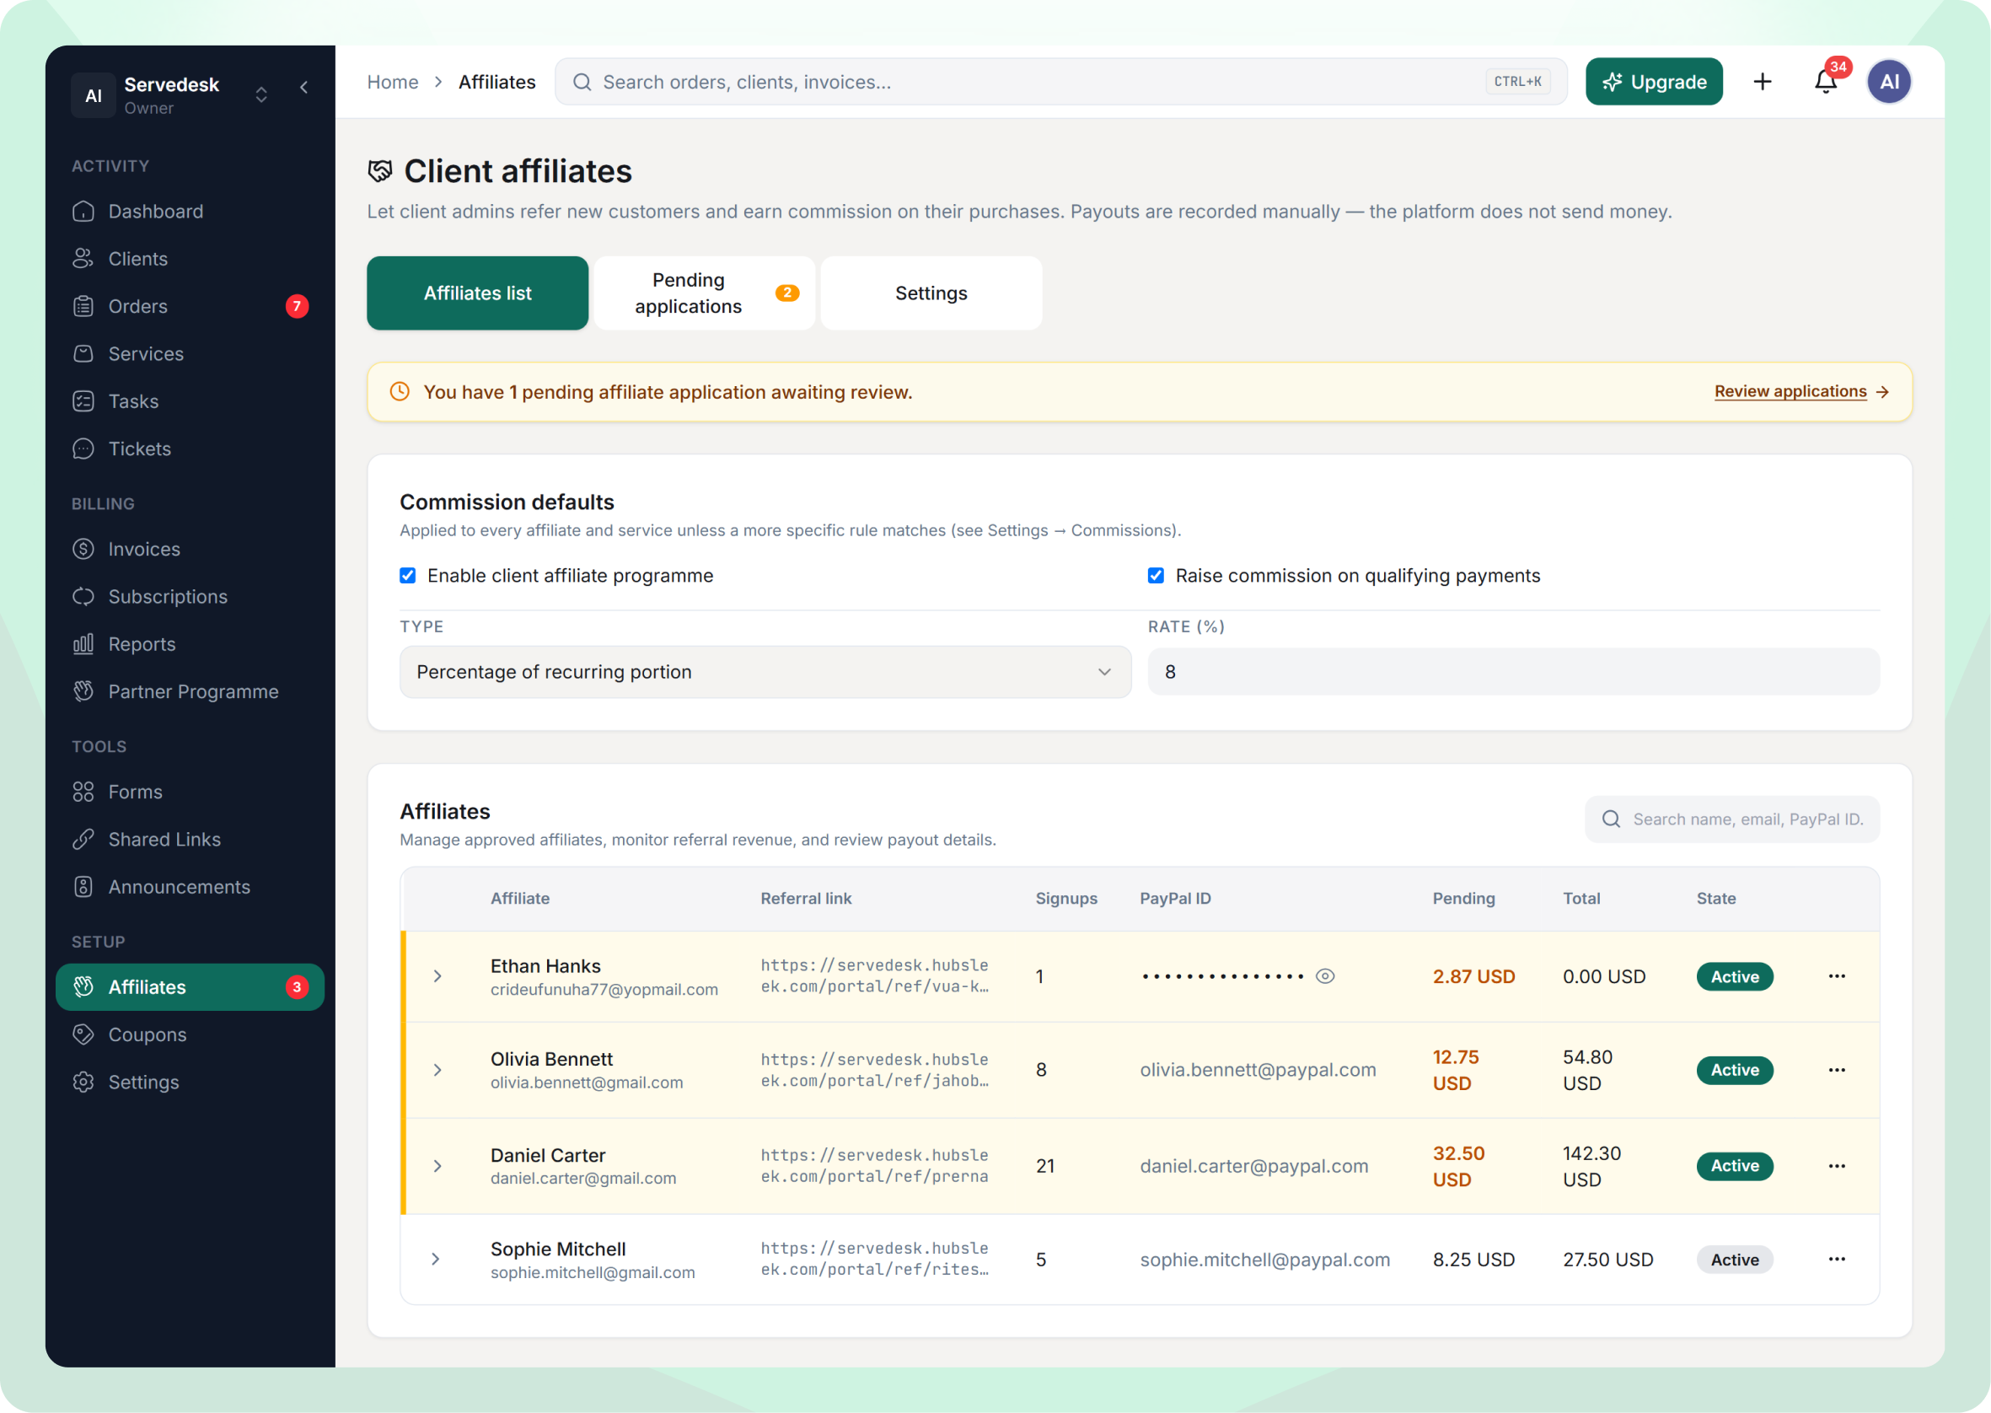The width and height of the screenshot is (1991, 1413).
Task: Click the plus create-new icon
Action: point(1763,82)
